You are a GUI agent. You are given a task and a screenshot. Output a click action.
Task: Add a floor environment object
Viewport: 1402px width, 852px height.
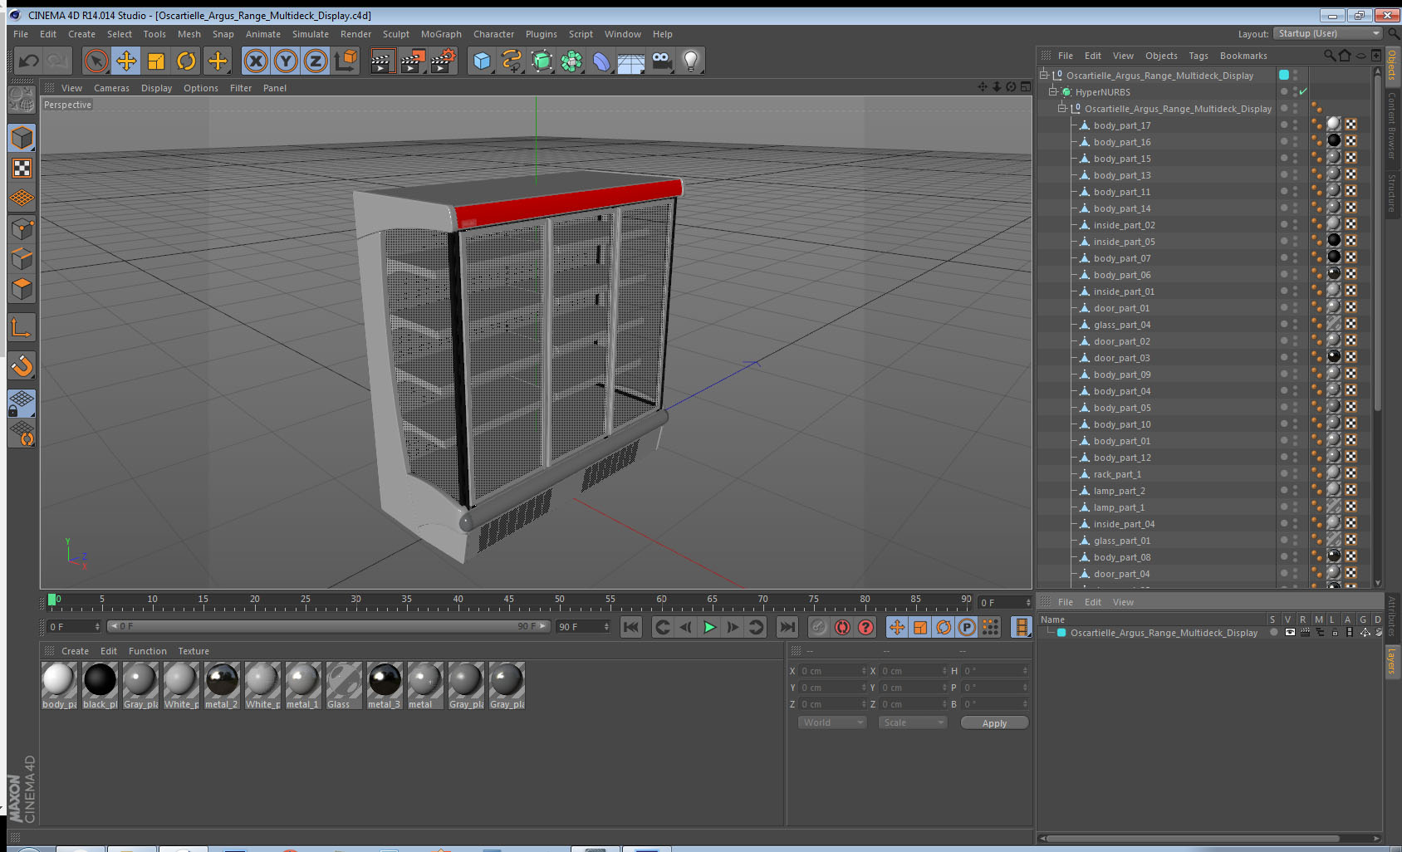pyautogui.click(x=631, y=62)
